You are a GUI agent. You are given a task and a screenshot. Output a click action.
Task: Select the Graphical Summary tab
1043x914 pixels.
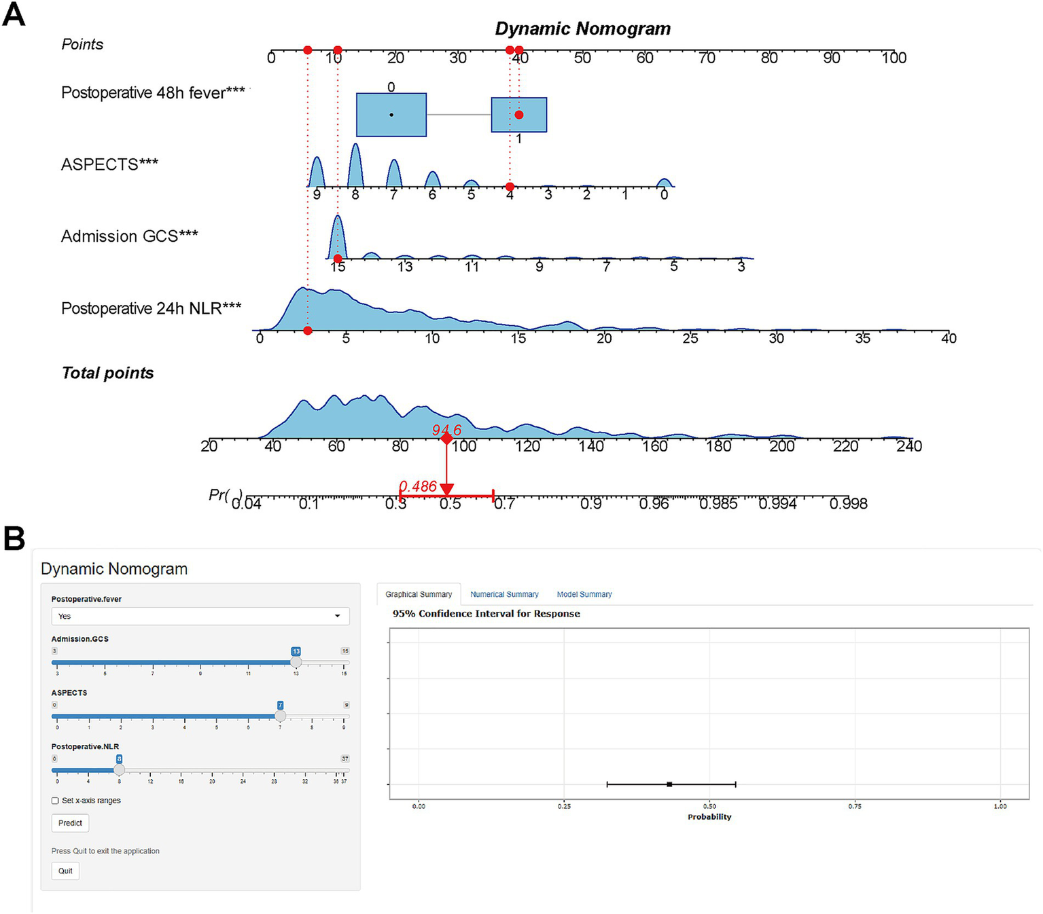pos(419,594)
